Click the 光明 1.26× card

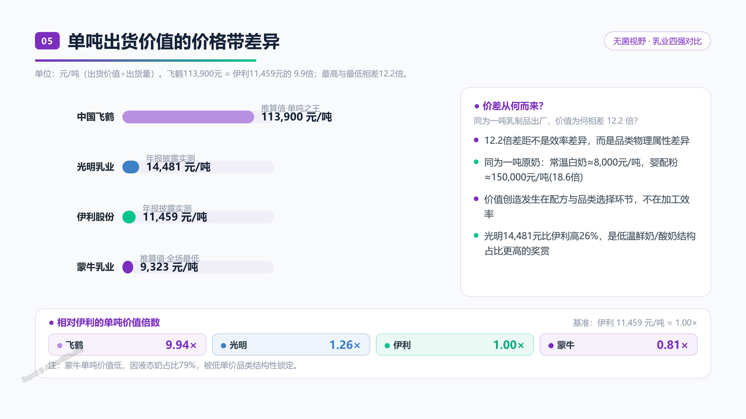click(291, 345)
